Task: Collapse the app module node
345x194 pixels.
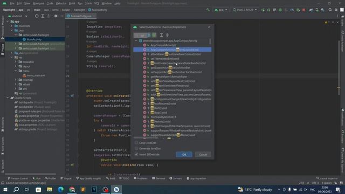Action: point(8,22)
